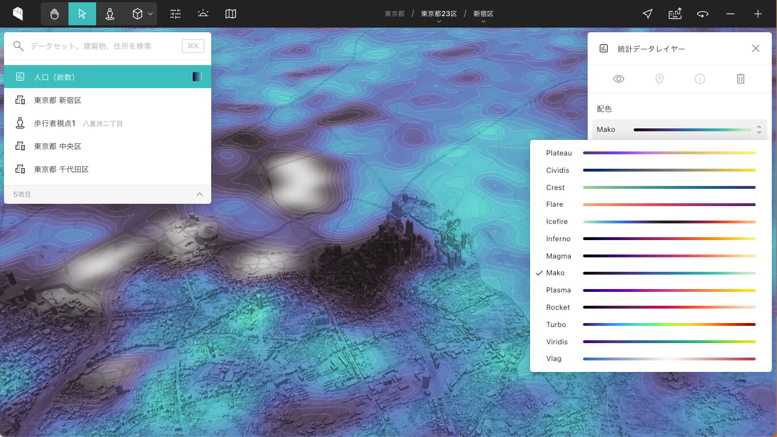Choose the Plasma color scheme
Image resolution: width=777 pixels, height=437 pixels.
point(650,290)
